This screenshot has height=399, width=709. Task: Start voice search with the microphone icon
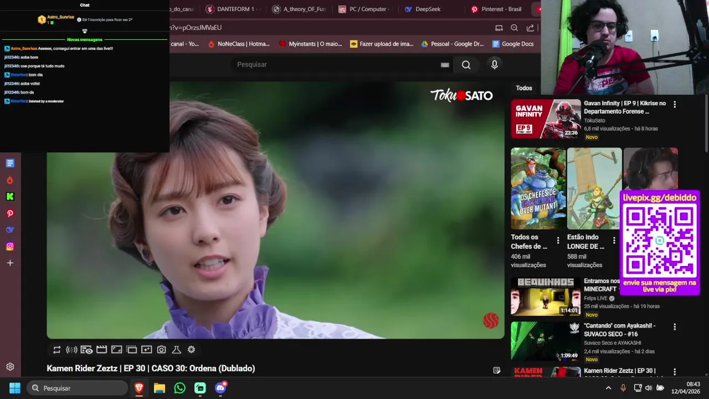[x=495, y=65]
